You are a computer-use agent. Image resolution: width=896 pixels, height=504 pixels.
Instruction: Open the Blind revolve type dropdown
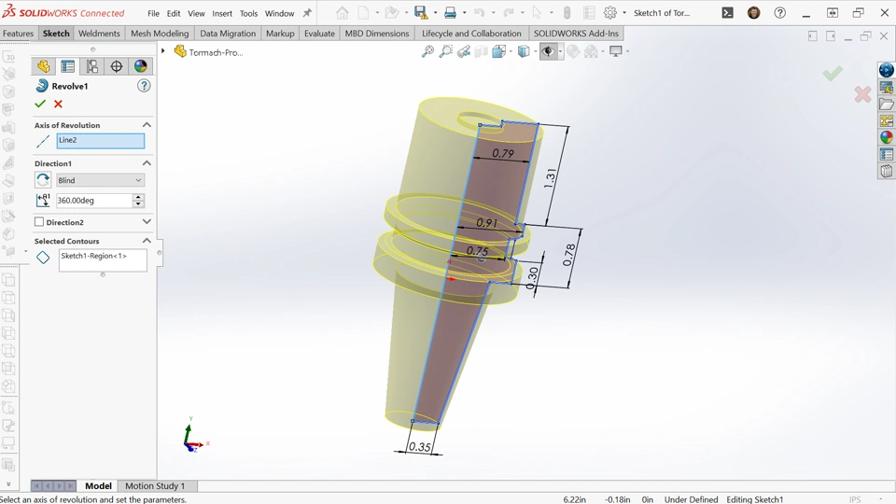click(x=101, y=180)
